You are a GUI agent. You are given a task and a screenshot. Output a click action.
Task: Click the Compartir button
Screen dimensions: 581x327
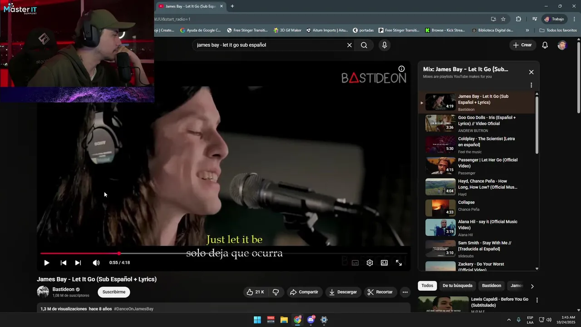click(x=304, y=292)
